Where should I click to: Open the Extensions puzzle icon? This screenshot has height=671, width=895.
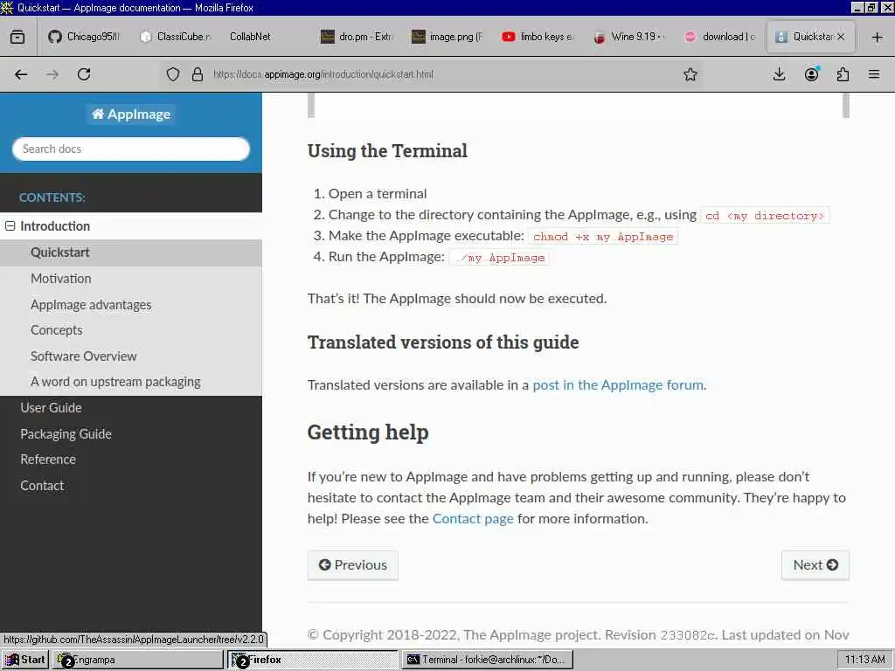(843, 74)
